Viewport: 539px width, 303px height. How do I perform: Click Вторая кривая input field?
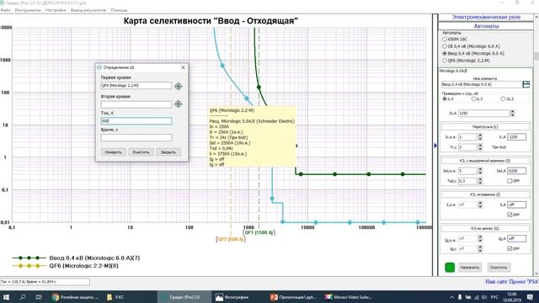[136, 104]
